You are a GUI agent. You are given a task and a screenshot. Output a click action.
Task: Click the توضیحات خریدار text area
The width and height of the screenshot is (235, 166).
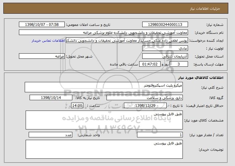click(x=104, y=149)
